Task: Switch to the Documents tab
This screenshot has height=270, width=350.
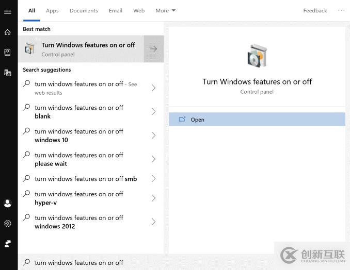Action: click(x=84, y=11)
